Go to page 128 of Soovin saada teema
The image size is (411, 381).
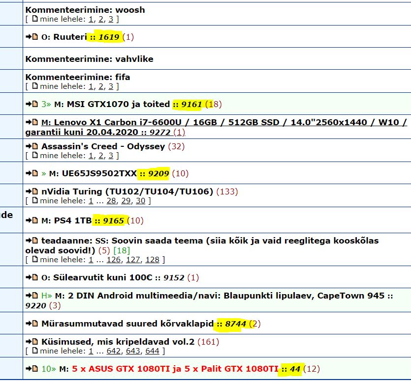tap(152, 260)
